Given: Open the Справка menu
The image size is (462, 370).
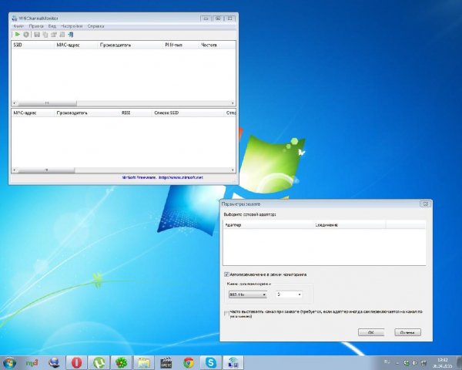Looking at the screenshot, I should [x=95, y=26].
